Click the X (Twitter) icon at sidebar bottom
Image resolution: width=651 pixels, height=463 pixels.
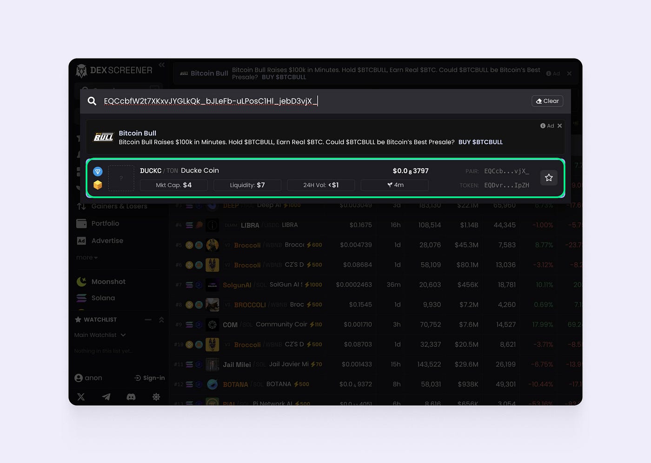pyautogui.click(x=81, y=396)
